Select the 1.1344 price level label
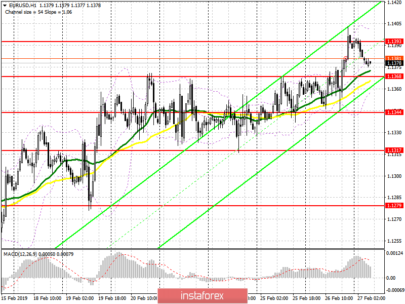The width and height of the screenshot is (405, 304). 394,112
